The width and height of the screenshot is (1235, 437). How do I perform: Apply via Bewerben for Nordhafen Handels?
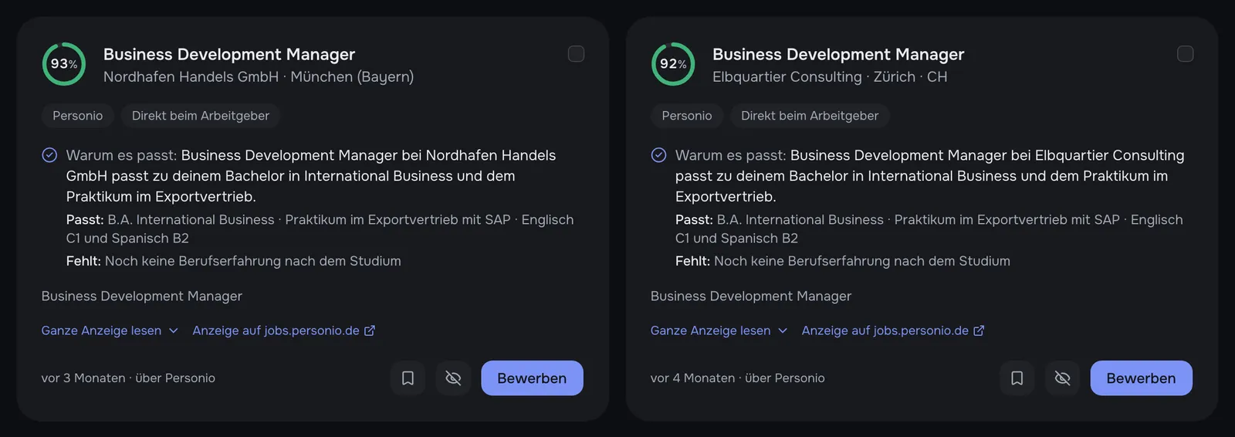[x=532, y=378]
